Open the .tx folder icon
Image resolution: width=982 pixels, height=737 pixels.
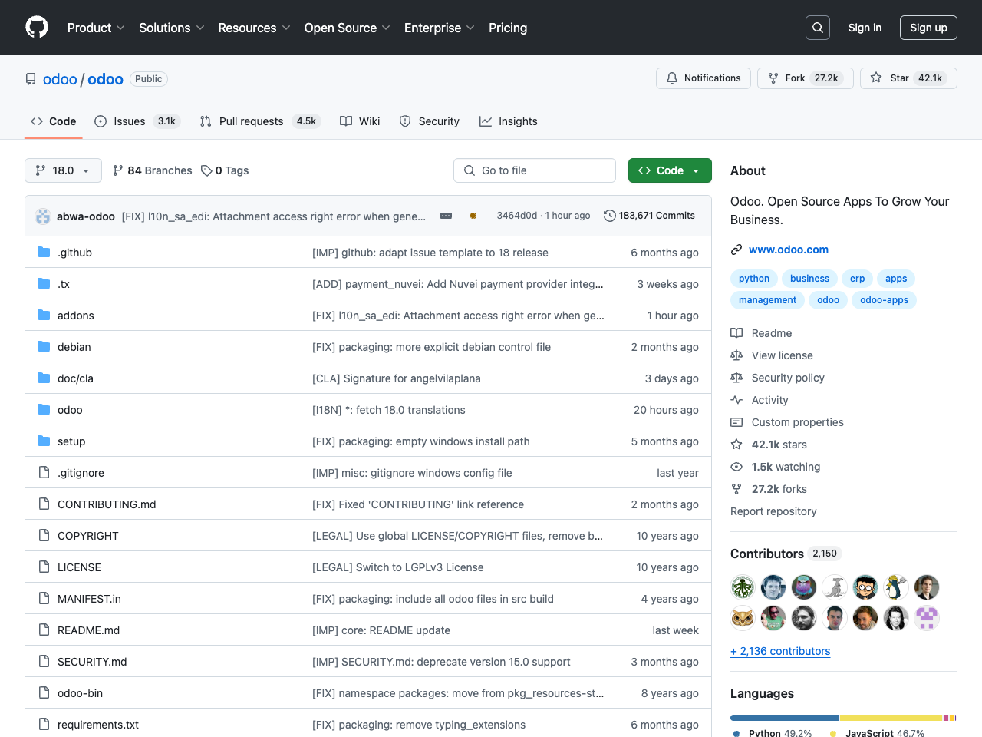coord(44,284)
